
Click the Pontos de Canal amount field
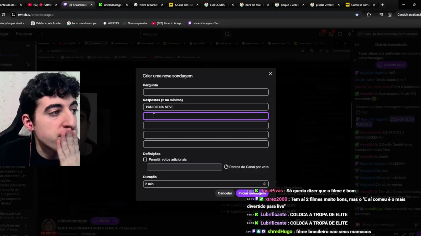184,167
